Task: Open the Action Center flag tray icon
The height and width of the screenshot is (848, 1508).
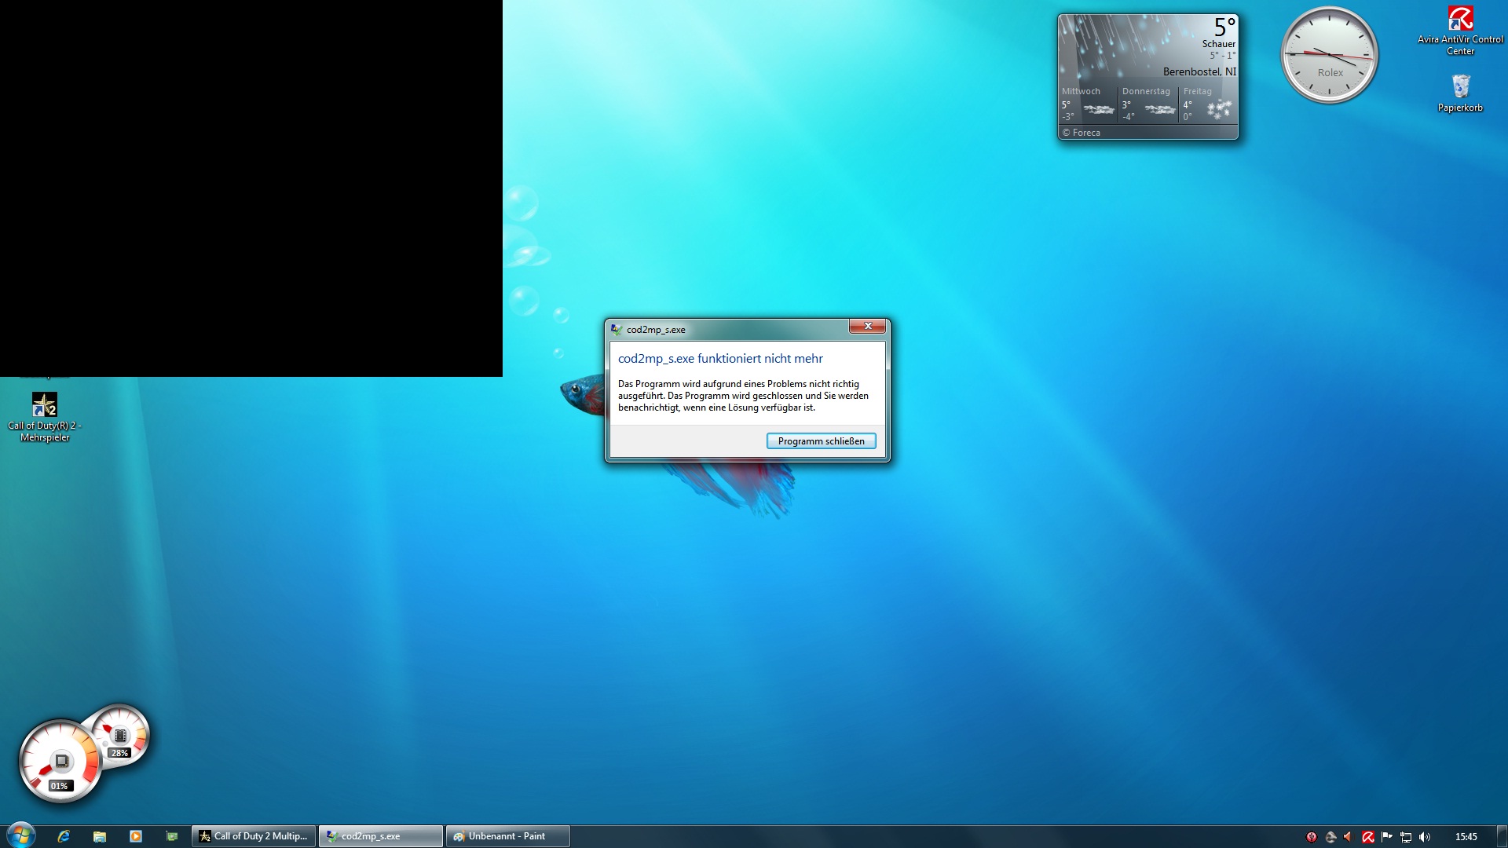Action: [x=1387, y=837]
